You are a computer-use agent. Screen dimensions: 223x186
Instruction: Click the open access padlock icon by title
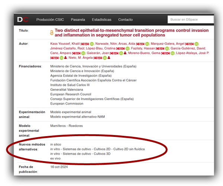pyautogui.click(x=52, y=33)
